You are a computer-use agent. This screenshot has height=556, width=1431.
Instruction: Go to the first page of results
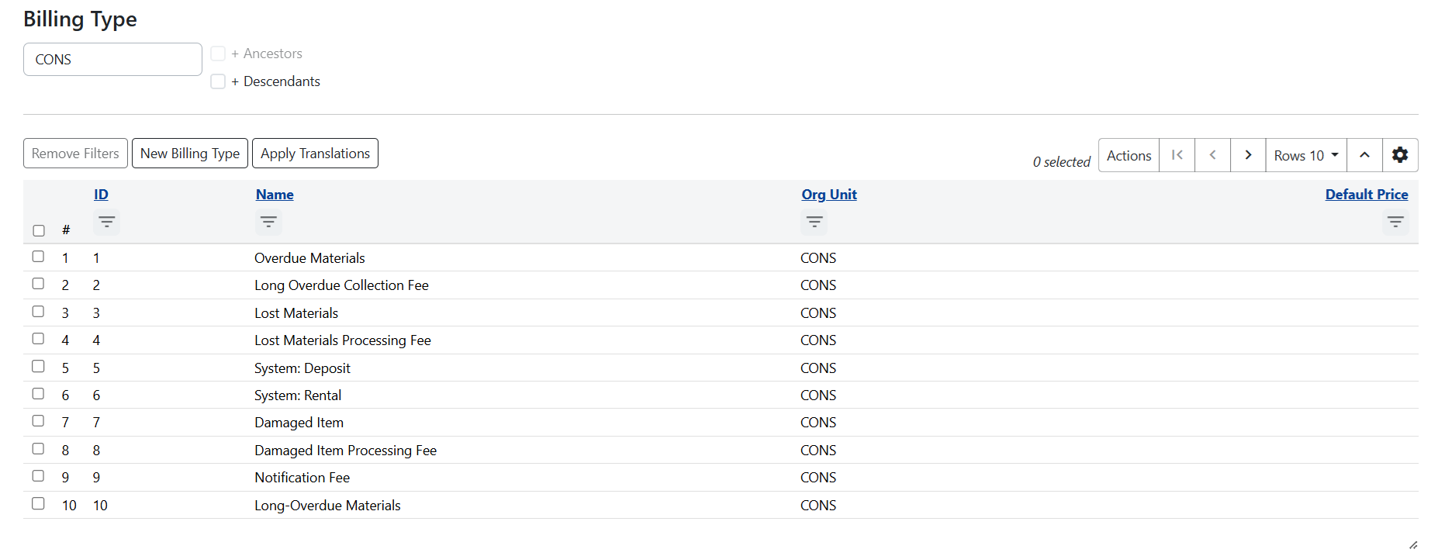pyautogui.click(x=1177, y=155)
